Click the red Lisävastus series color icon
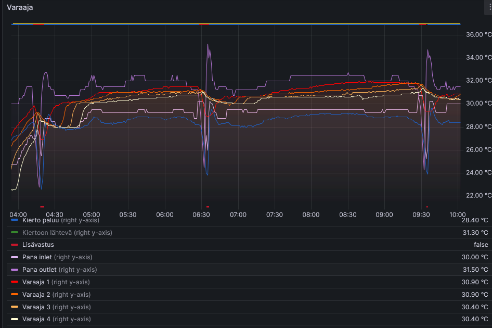Image resolution: width=492 pixels, height=328 pixels. [15, 245]
